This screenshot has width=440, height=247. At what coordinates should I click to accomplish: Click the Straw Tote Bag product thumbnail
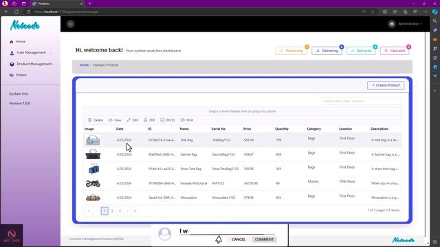coord(93,169)
